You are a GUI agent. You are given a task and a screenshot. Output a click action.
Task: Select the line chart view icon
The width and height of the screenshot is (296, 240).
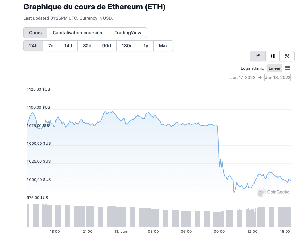click(258, 56)
